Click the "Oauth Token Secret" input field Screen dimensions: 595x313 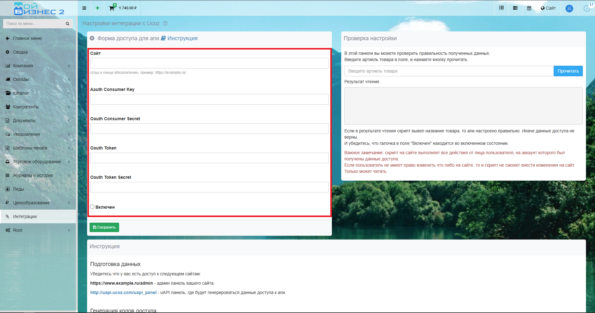209,187
